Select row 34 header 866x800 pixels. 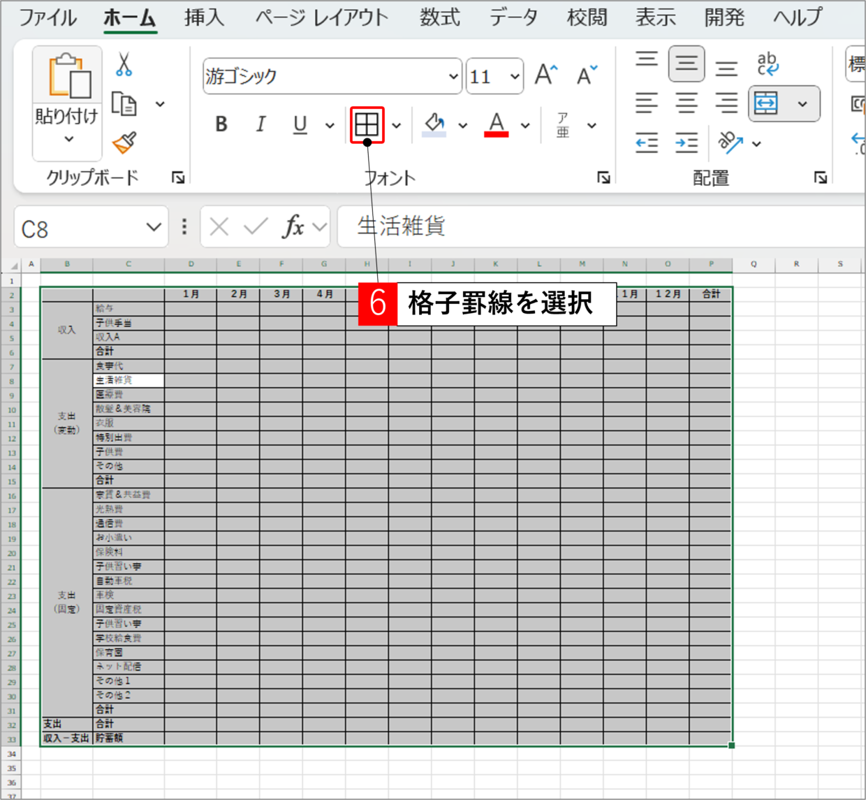12,754
